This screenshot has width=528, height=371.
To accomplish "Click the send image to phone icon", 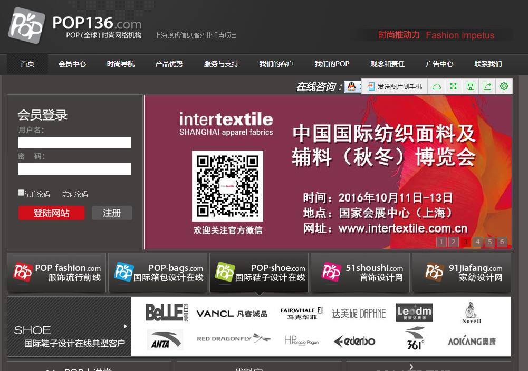I will point(371,86).
